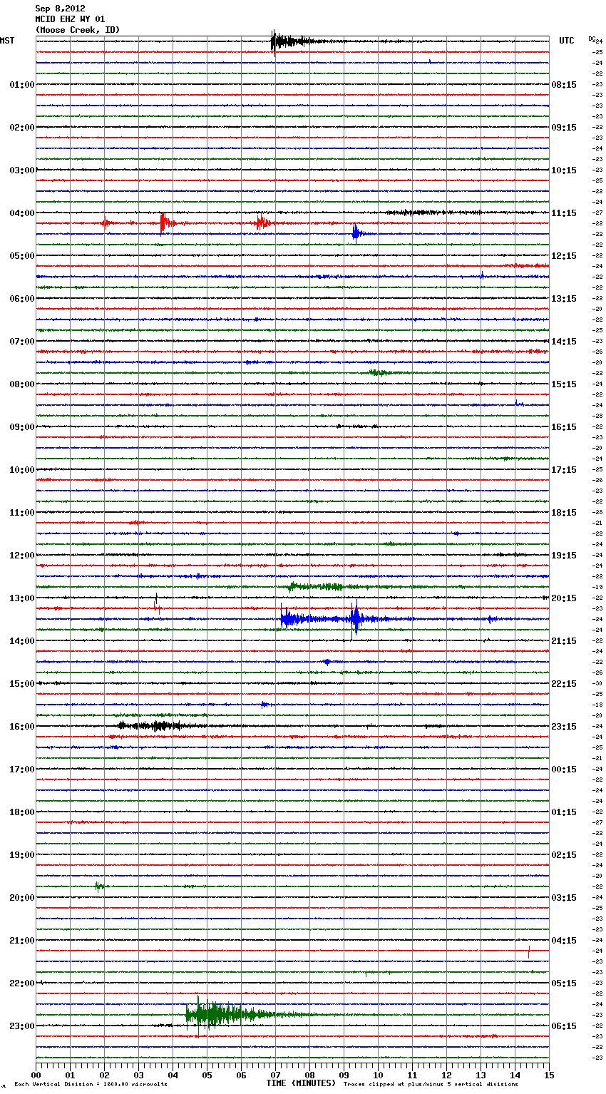Click the 15:00 MST hour label
The width and height of the screenshot is (606, 1094).
(21, 684)
